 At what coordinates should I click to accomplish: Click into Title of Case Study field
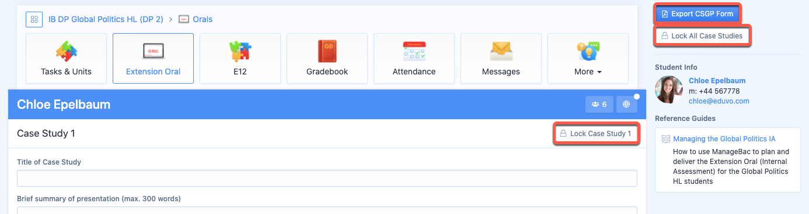coord(327,178)
